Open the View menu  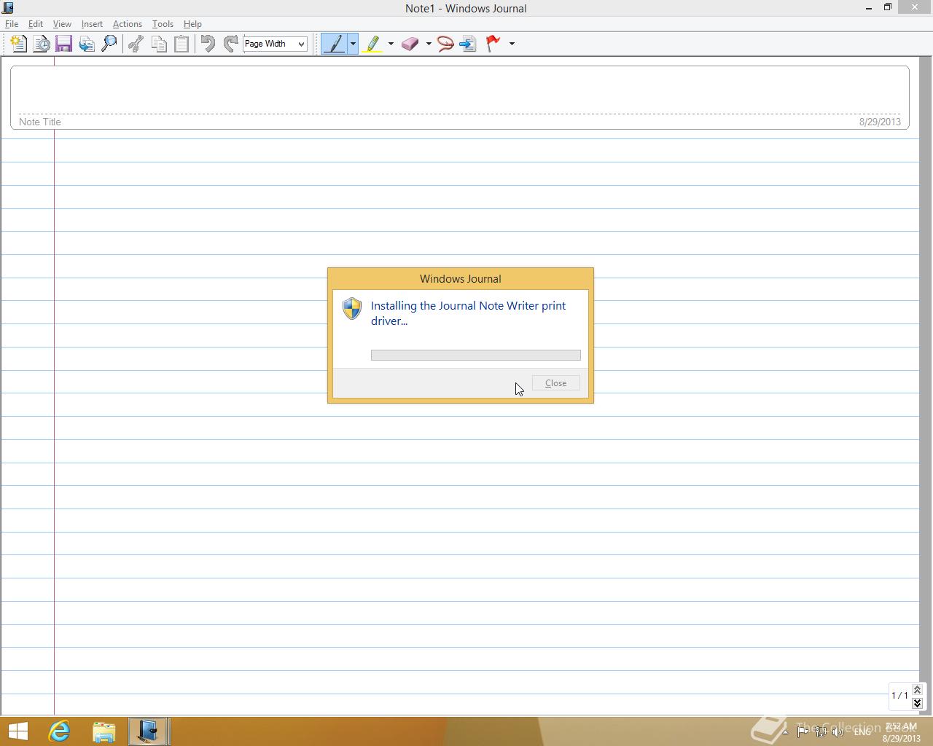(62, 24)
